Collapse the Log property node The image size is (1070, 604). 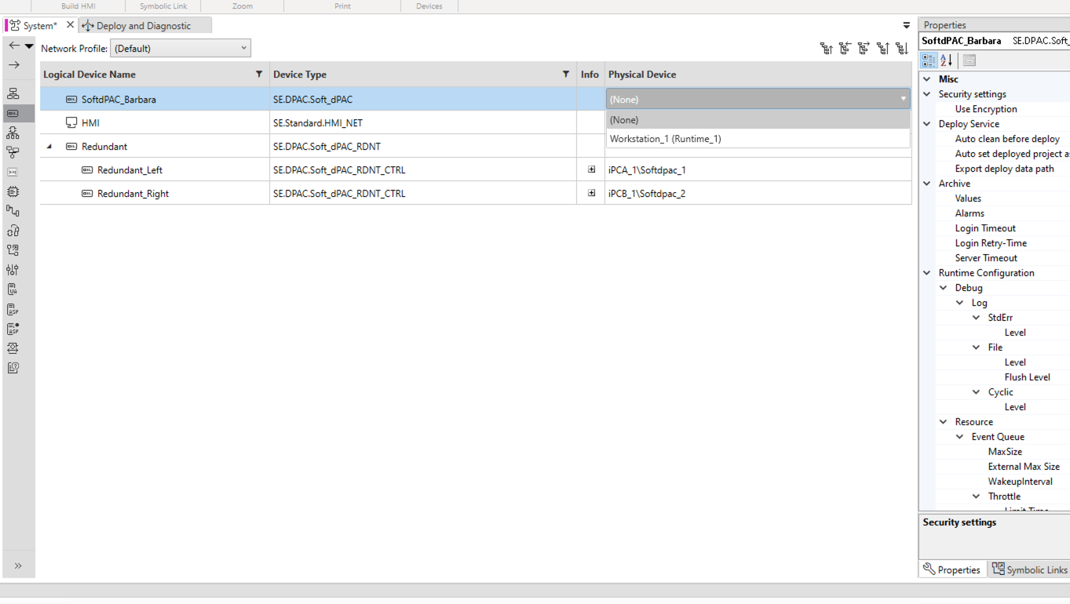[x=960, y=303]
